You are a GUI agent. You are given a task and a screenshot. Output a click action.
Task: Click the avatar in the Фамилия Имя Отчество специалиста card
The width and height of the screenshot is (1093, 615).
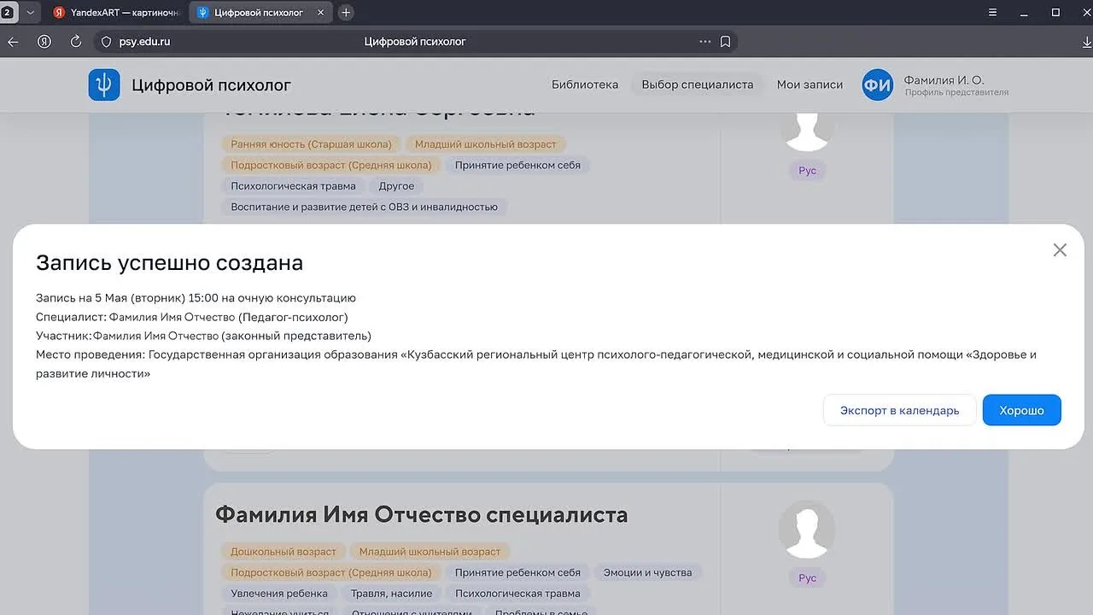(x=807, y=530)
